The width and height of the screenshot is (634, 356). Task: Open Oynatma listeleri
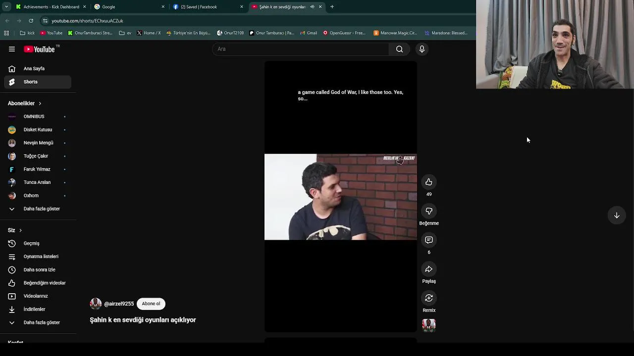38,257
